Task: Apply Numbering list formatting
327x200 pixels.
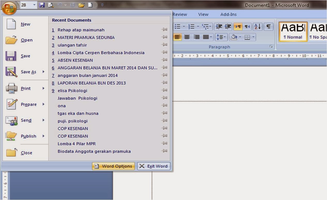Action: click(192, 27)
